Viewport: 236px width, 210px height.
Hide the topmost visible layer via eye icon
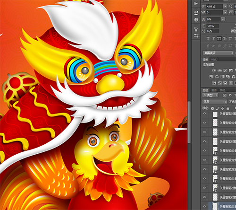[204, 114]
